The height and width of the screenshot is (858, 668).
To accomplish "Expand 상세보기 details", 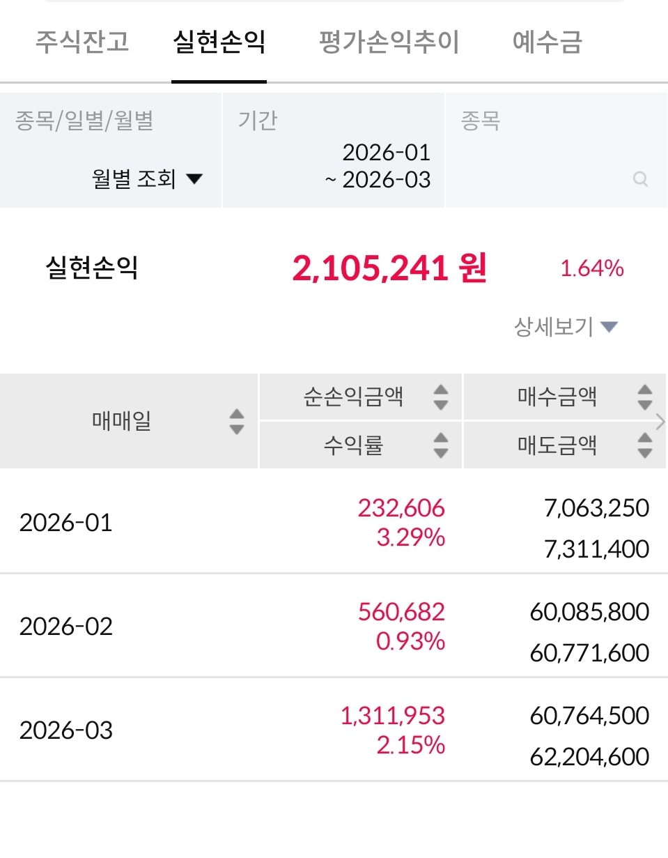I will tap(566, 326).
